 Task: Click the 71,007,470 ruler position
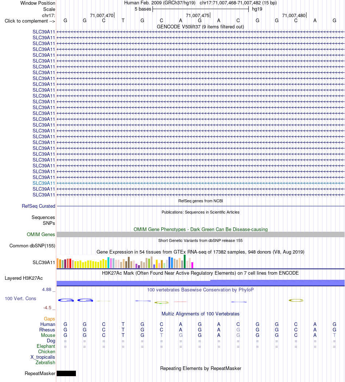tap(102, 16)
